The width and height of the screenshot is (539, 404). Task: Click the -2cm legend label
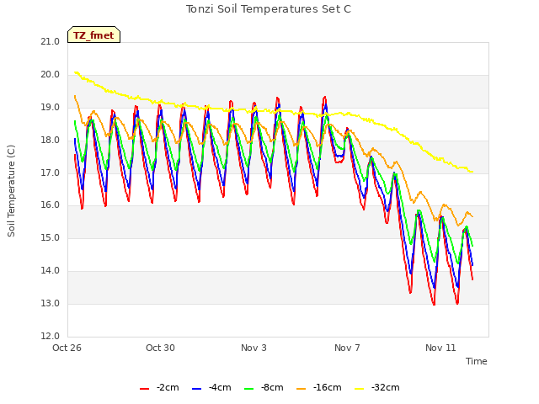click(168, 387)
